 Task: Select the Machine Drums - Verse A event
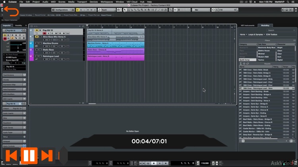click(x=116, y=45)
